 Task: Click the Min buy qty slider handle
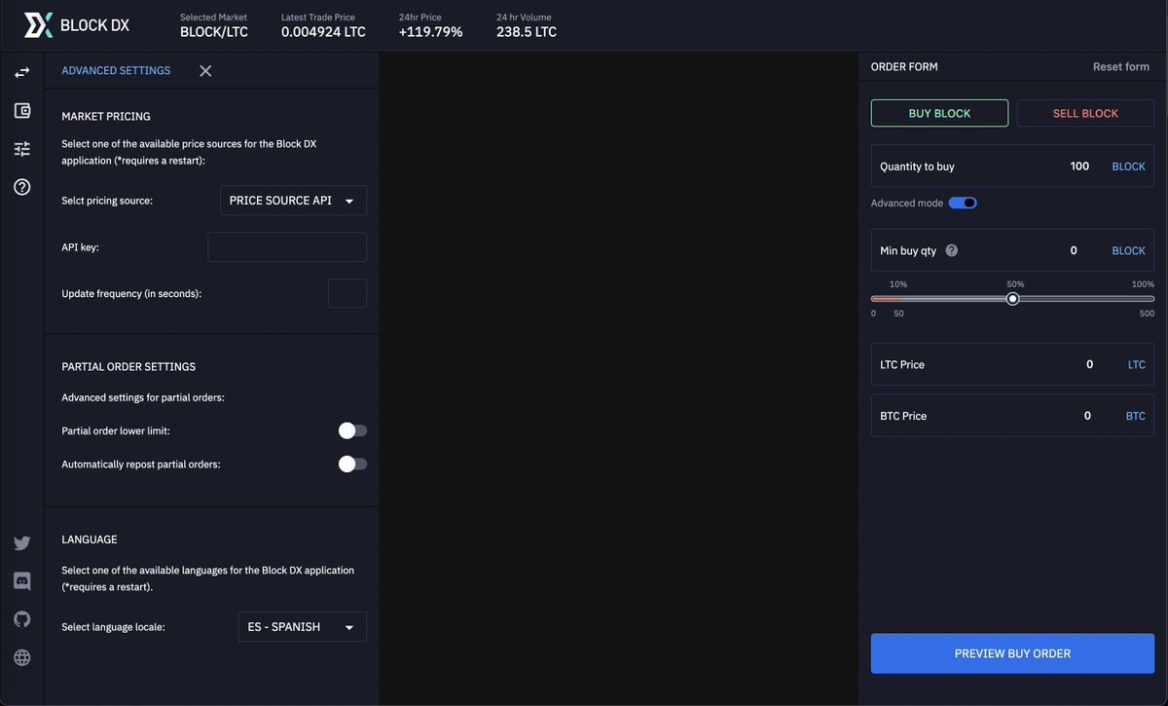(x=1012, y=299)
